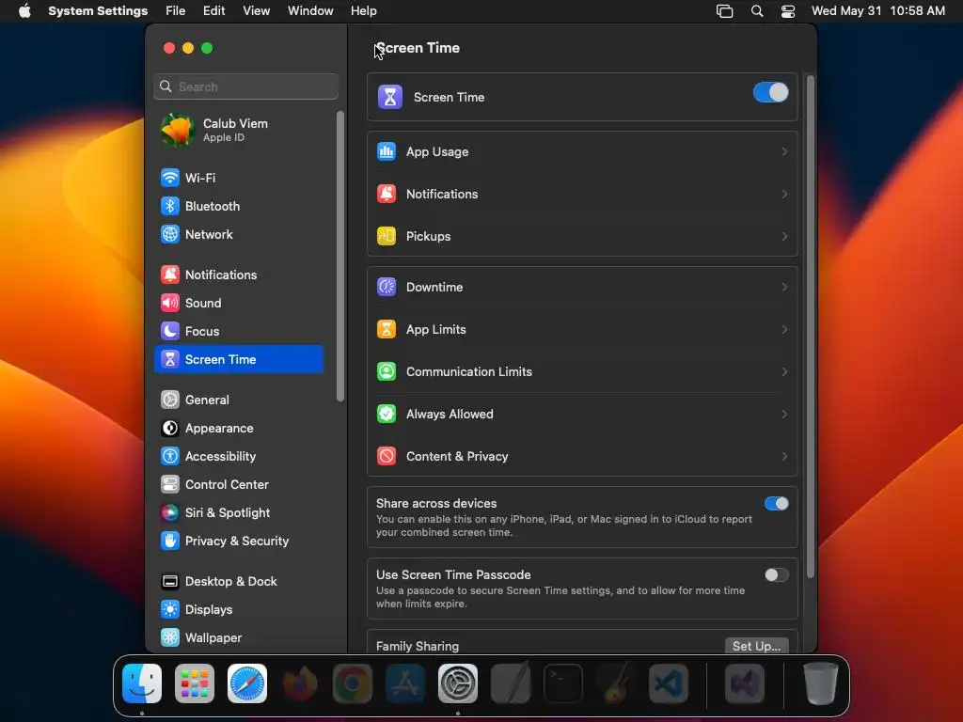This screenshot has height=722, width=963.
Task: Open the Edit menu
Action: point(213,11)
